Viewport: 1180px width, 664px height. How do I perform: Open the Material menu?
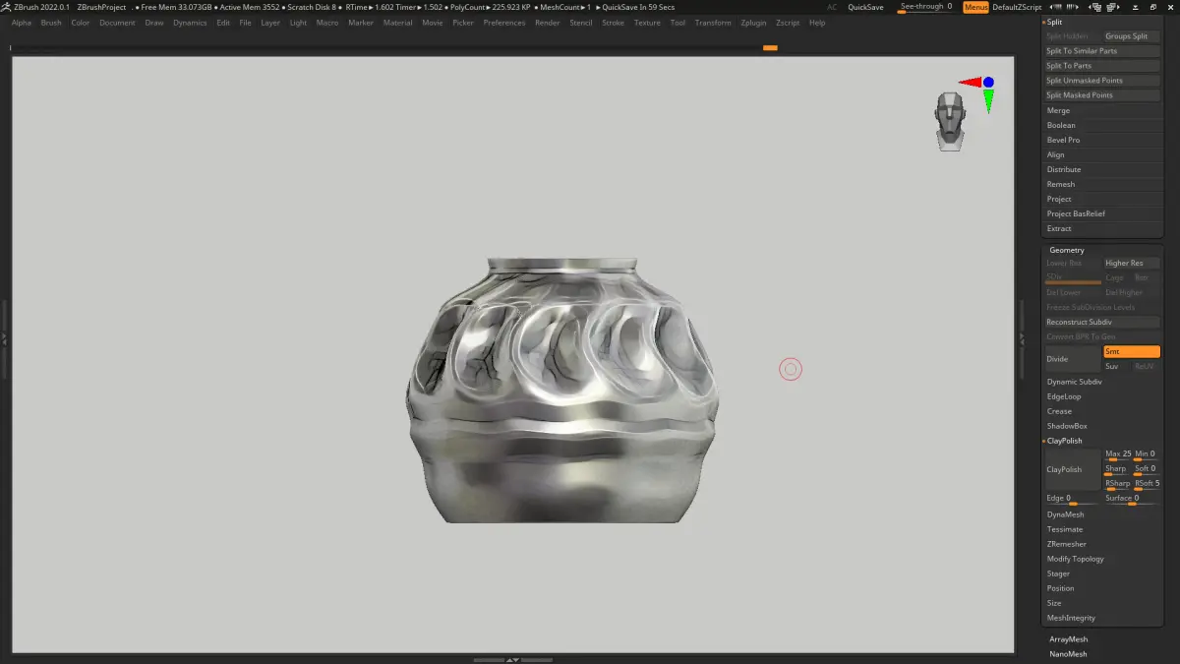click(x=397, y=23)
